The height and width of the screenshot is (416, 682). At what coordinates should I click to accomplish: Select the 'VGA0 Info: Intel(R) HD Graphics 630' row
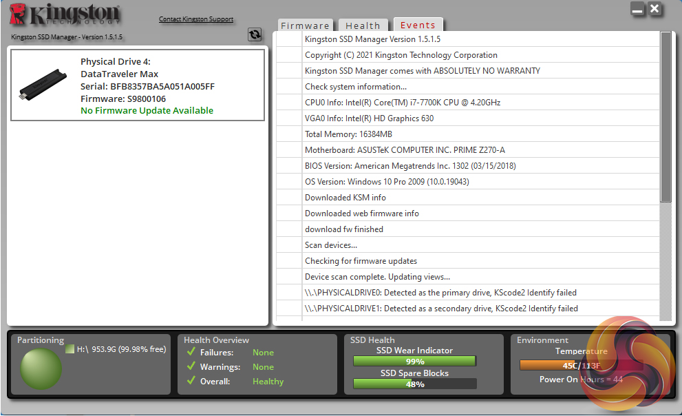[x=468, y=118]
